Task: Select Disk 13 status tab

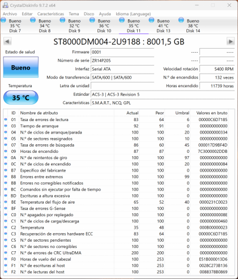Action: [x=163, y=25]
